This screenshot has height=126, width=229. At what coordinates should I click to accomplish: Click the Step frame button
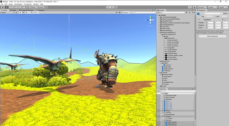115,7
